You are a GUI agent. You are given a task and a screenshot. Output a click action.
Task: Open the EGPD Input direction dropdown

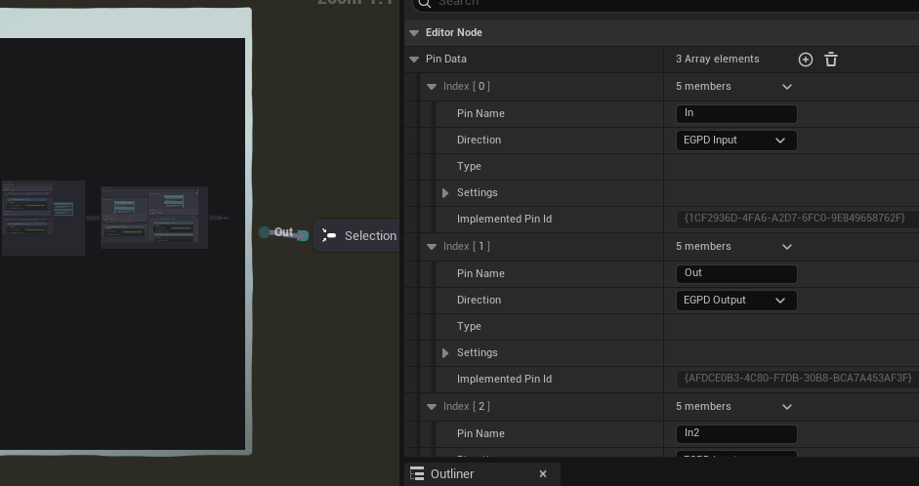[736, 141]
